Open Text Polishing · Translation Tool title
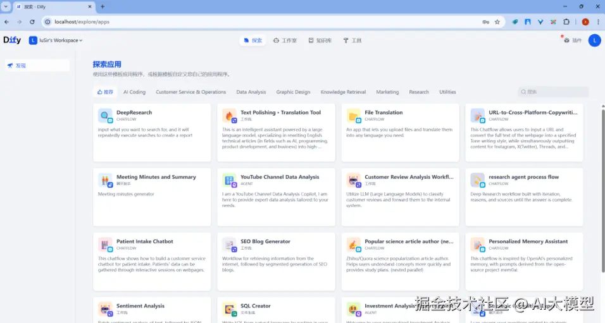Image resolution: width=605 pixels, height=323 pixels. coord(280,113)
